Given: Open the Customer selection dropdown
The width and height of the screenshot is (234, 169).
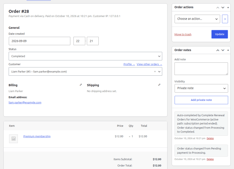Looking at the screenshot, I should point(85,71).
